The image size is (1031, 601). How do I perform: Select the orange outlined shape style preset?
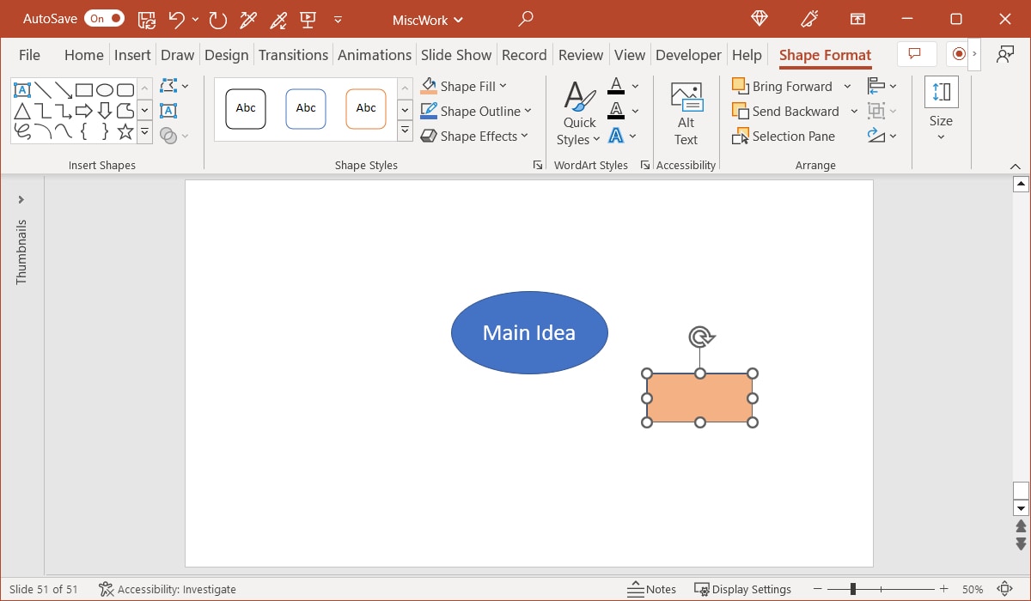tap(365, 108)
